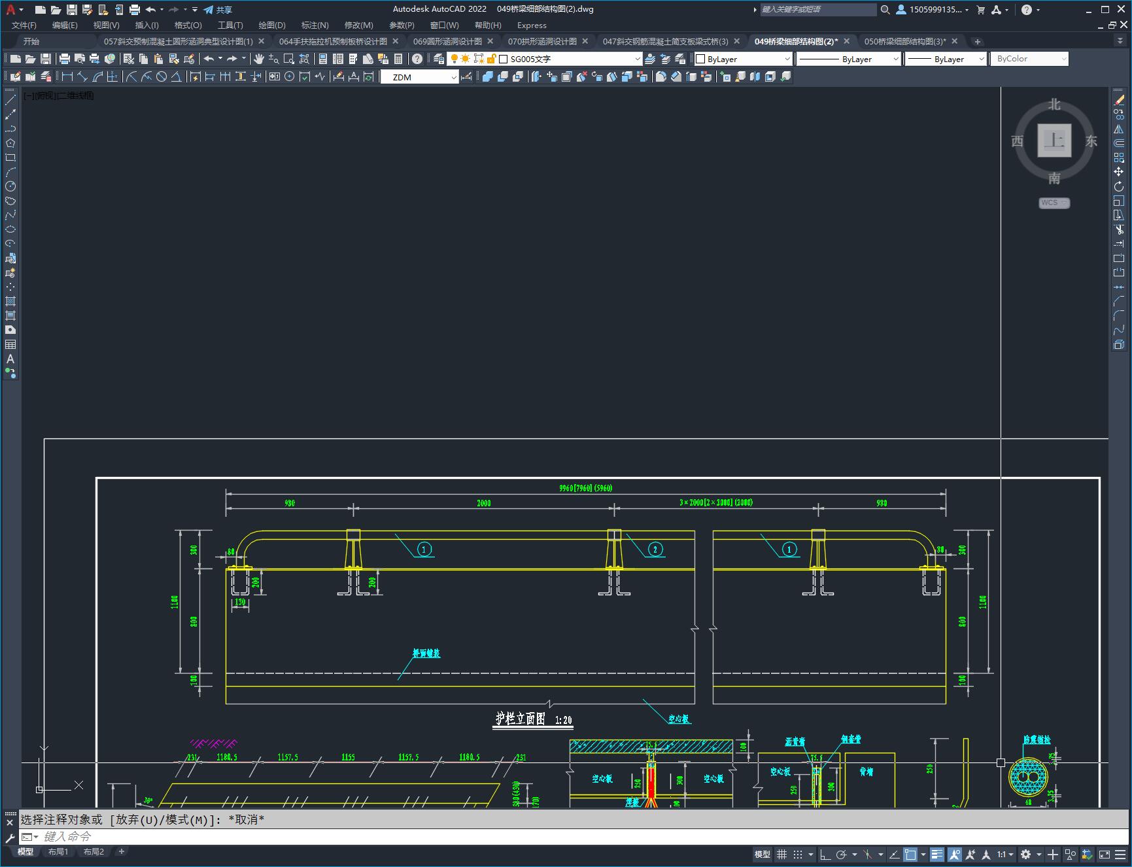Activate the Pan hand tool
The height and width of the screenshot is (867, 1132).
[258, 59]
